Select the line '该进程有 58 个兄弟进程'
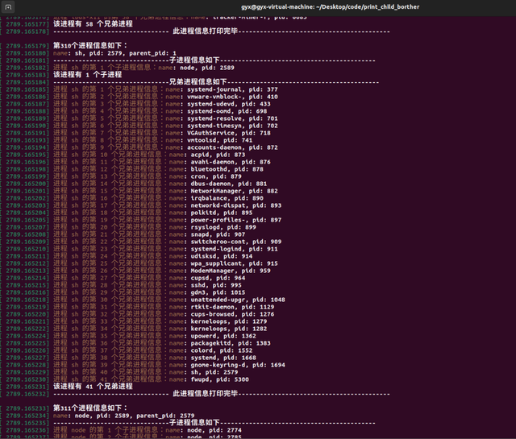Viewport: 516px width, 439px height. coord(94,24)
